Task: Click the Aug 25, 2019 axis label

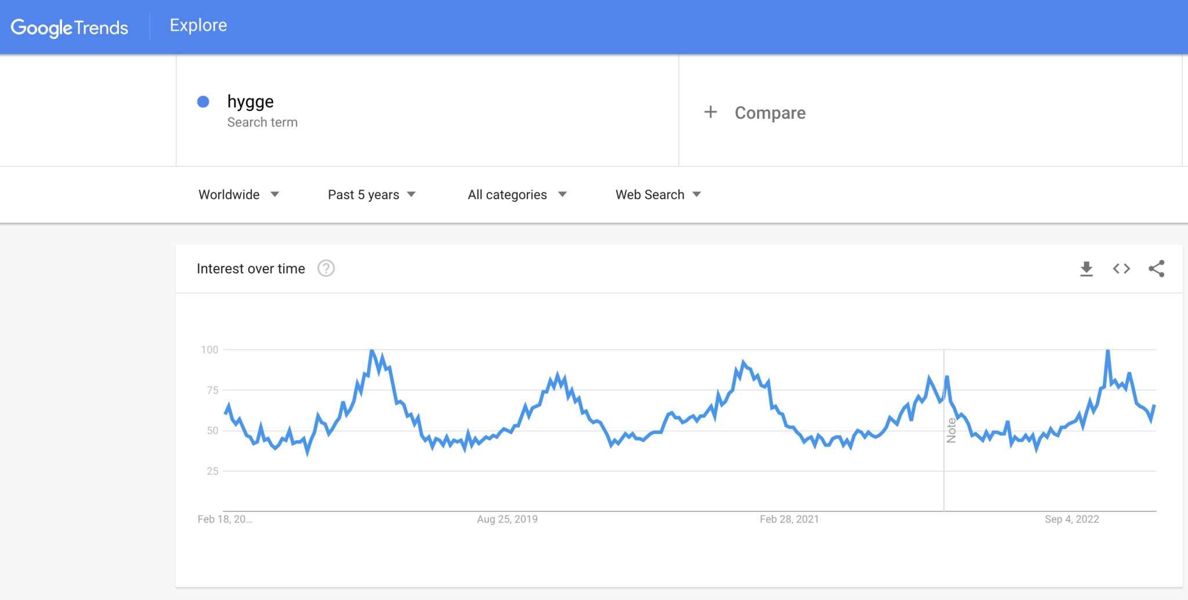Action: (x=507, y=519)
